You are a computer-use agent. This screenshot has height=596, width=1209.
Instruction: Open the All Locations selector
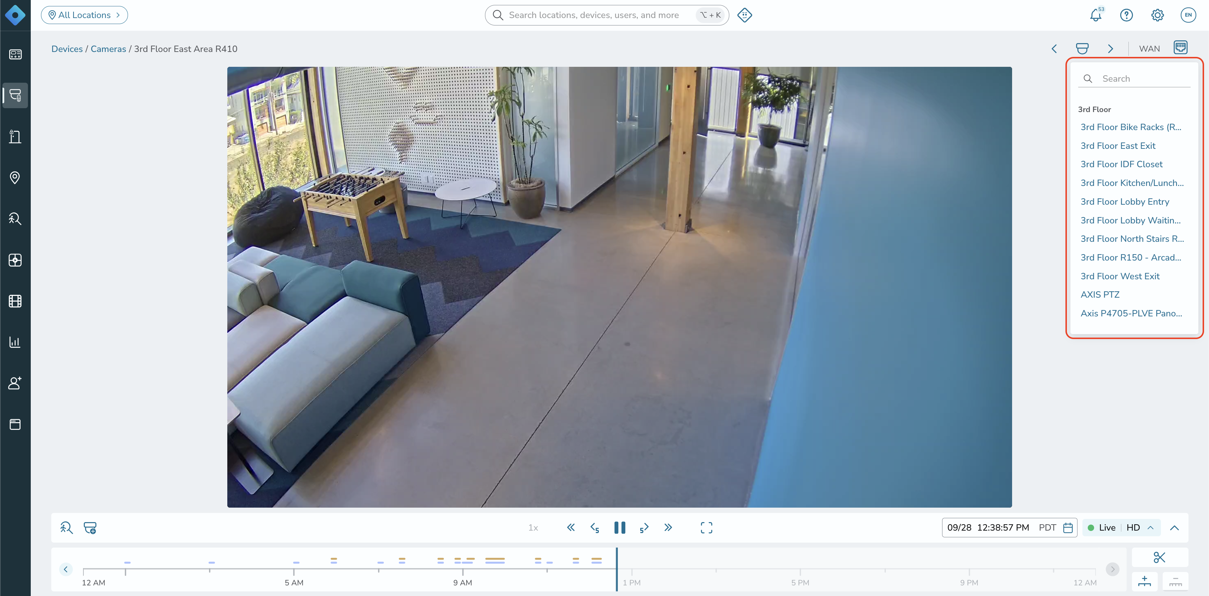[84, 15]
